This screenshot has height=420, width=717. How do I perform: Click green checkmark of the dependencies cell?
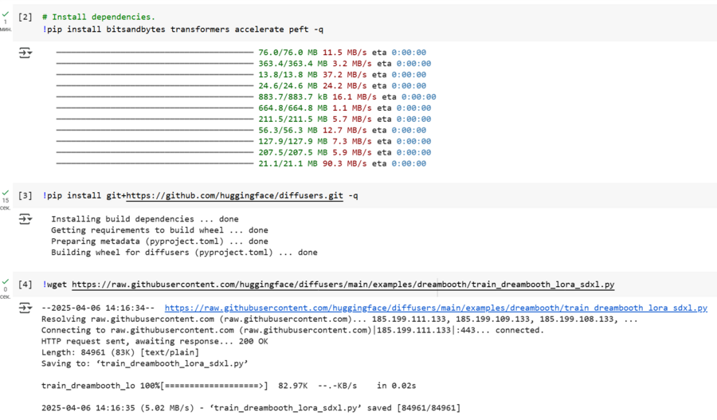point(6,14)
